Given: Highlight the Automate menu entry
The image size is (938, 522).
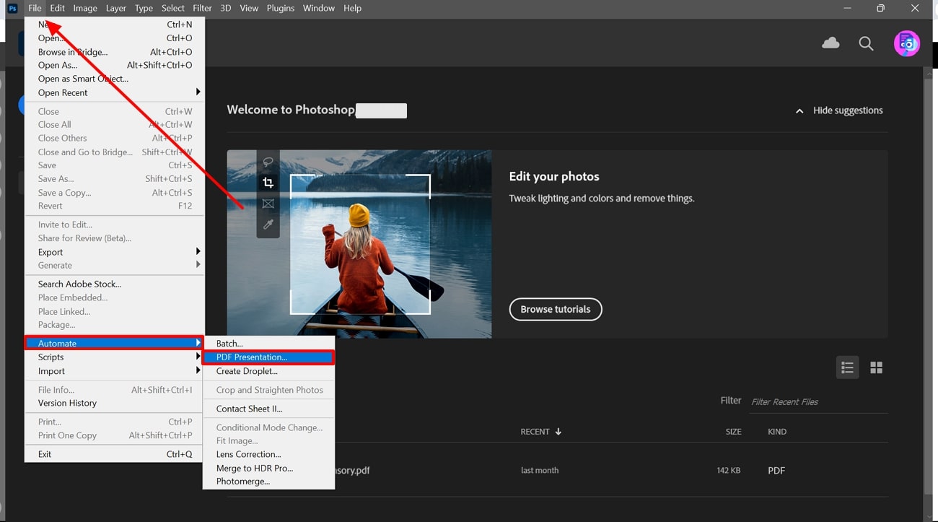Looking at the screenshot, I should [114, 343].
